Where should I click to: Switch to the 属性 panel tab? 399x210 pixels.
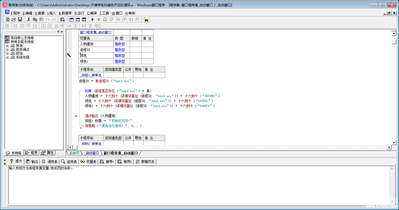pos(47,153)
